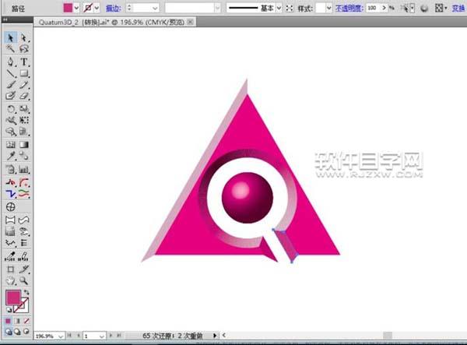Screen dimensions: 467x345
Task: Expand opacity slider arrow beside 100
Action: tap(384, 8)
